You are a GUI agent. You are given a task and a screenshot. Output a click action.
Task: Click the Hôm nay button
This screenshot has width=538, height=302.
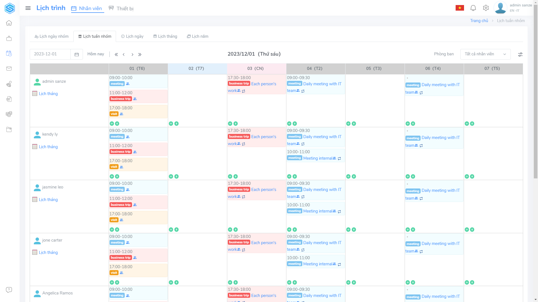click(96, 54)
